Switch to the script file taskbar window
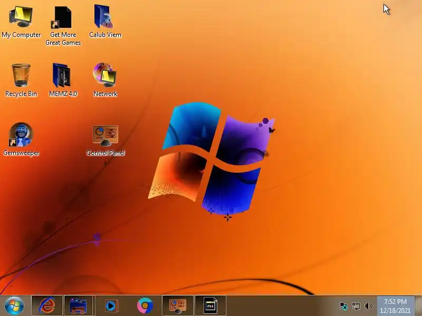 tap(210, 305)
